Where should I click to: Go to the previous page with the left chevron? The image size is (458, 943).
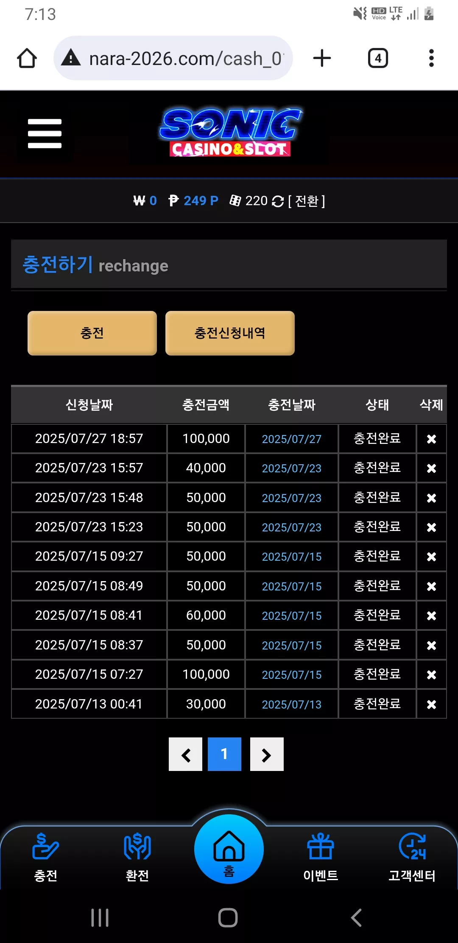[x=185, y=754]
